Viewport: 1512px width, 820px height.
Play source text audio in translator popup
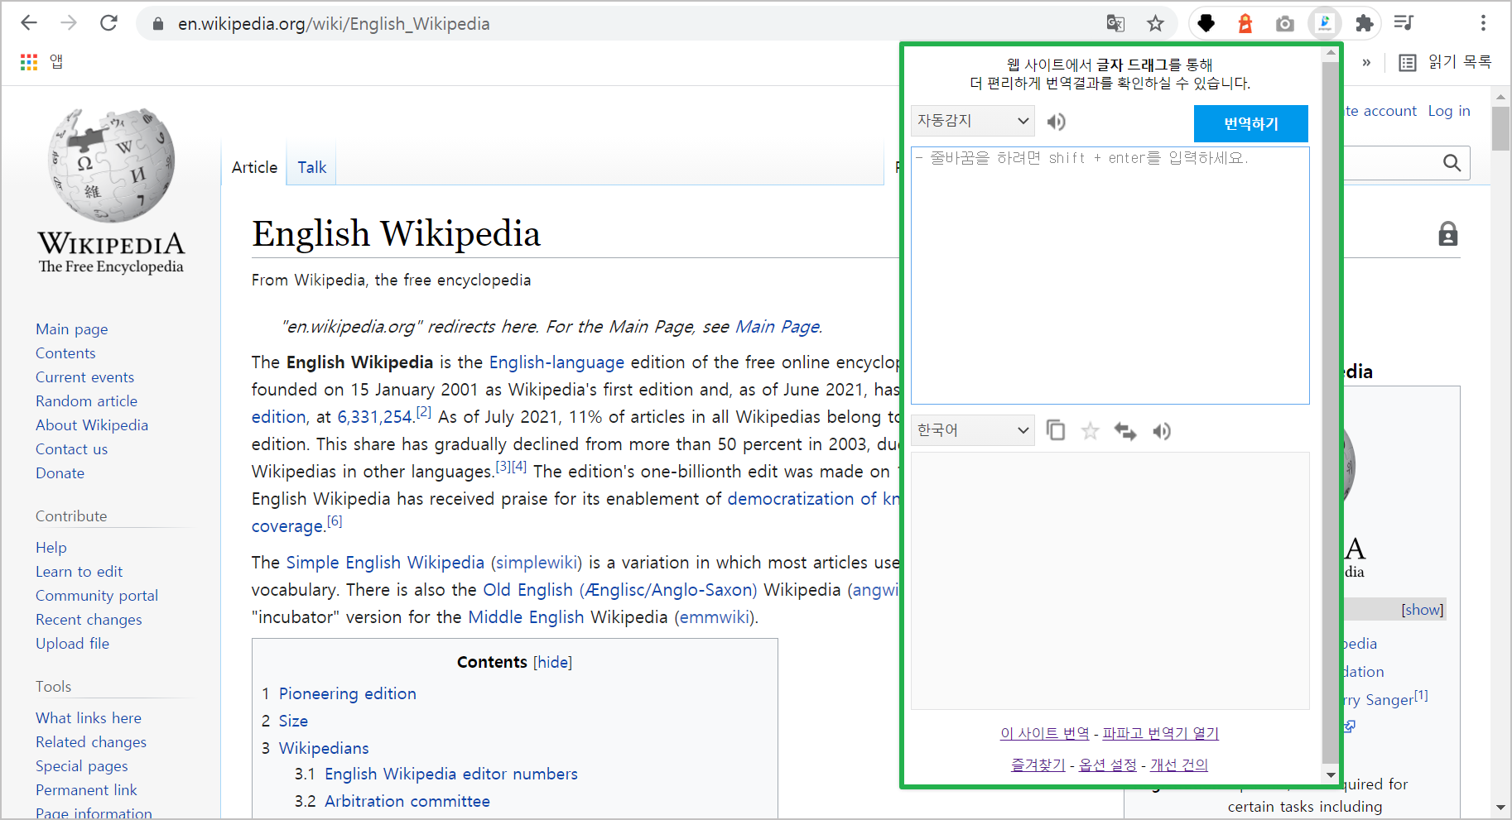click(x=1056, y=122)
